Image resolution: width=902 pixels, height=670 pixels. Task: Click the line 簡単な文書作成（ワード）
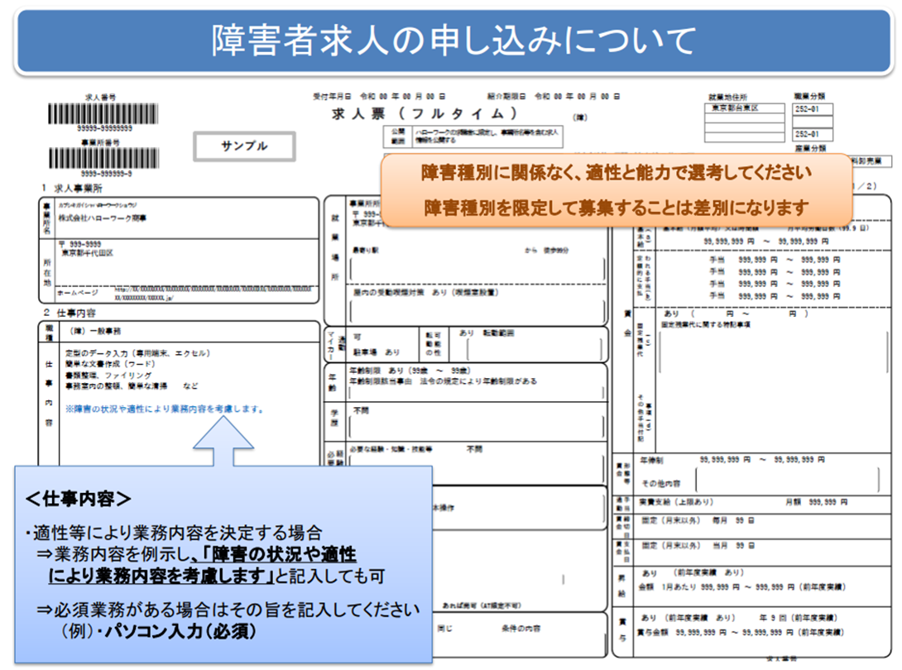110,364
